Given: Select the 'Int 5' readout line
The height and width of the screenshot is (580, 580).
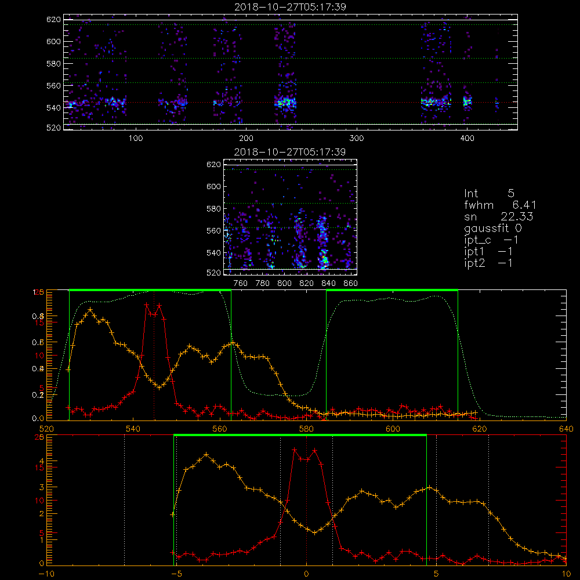Looking at the screenshot, I should point(489,193).
